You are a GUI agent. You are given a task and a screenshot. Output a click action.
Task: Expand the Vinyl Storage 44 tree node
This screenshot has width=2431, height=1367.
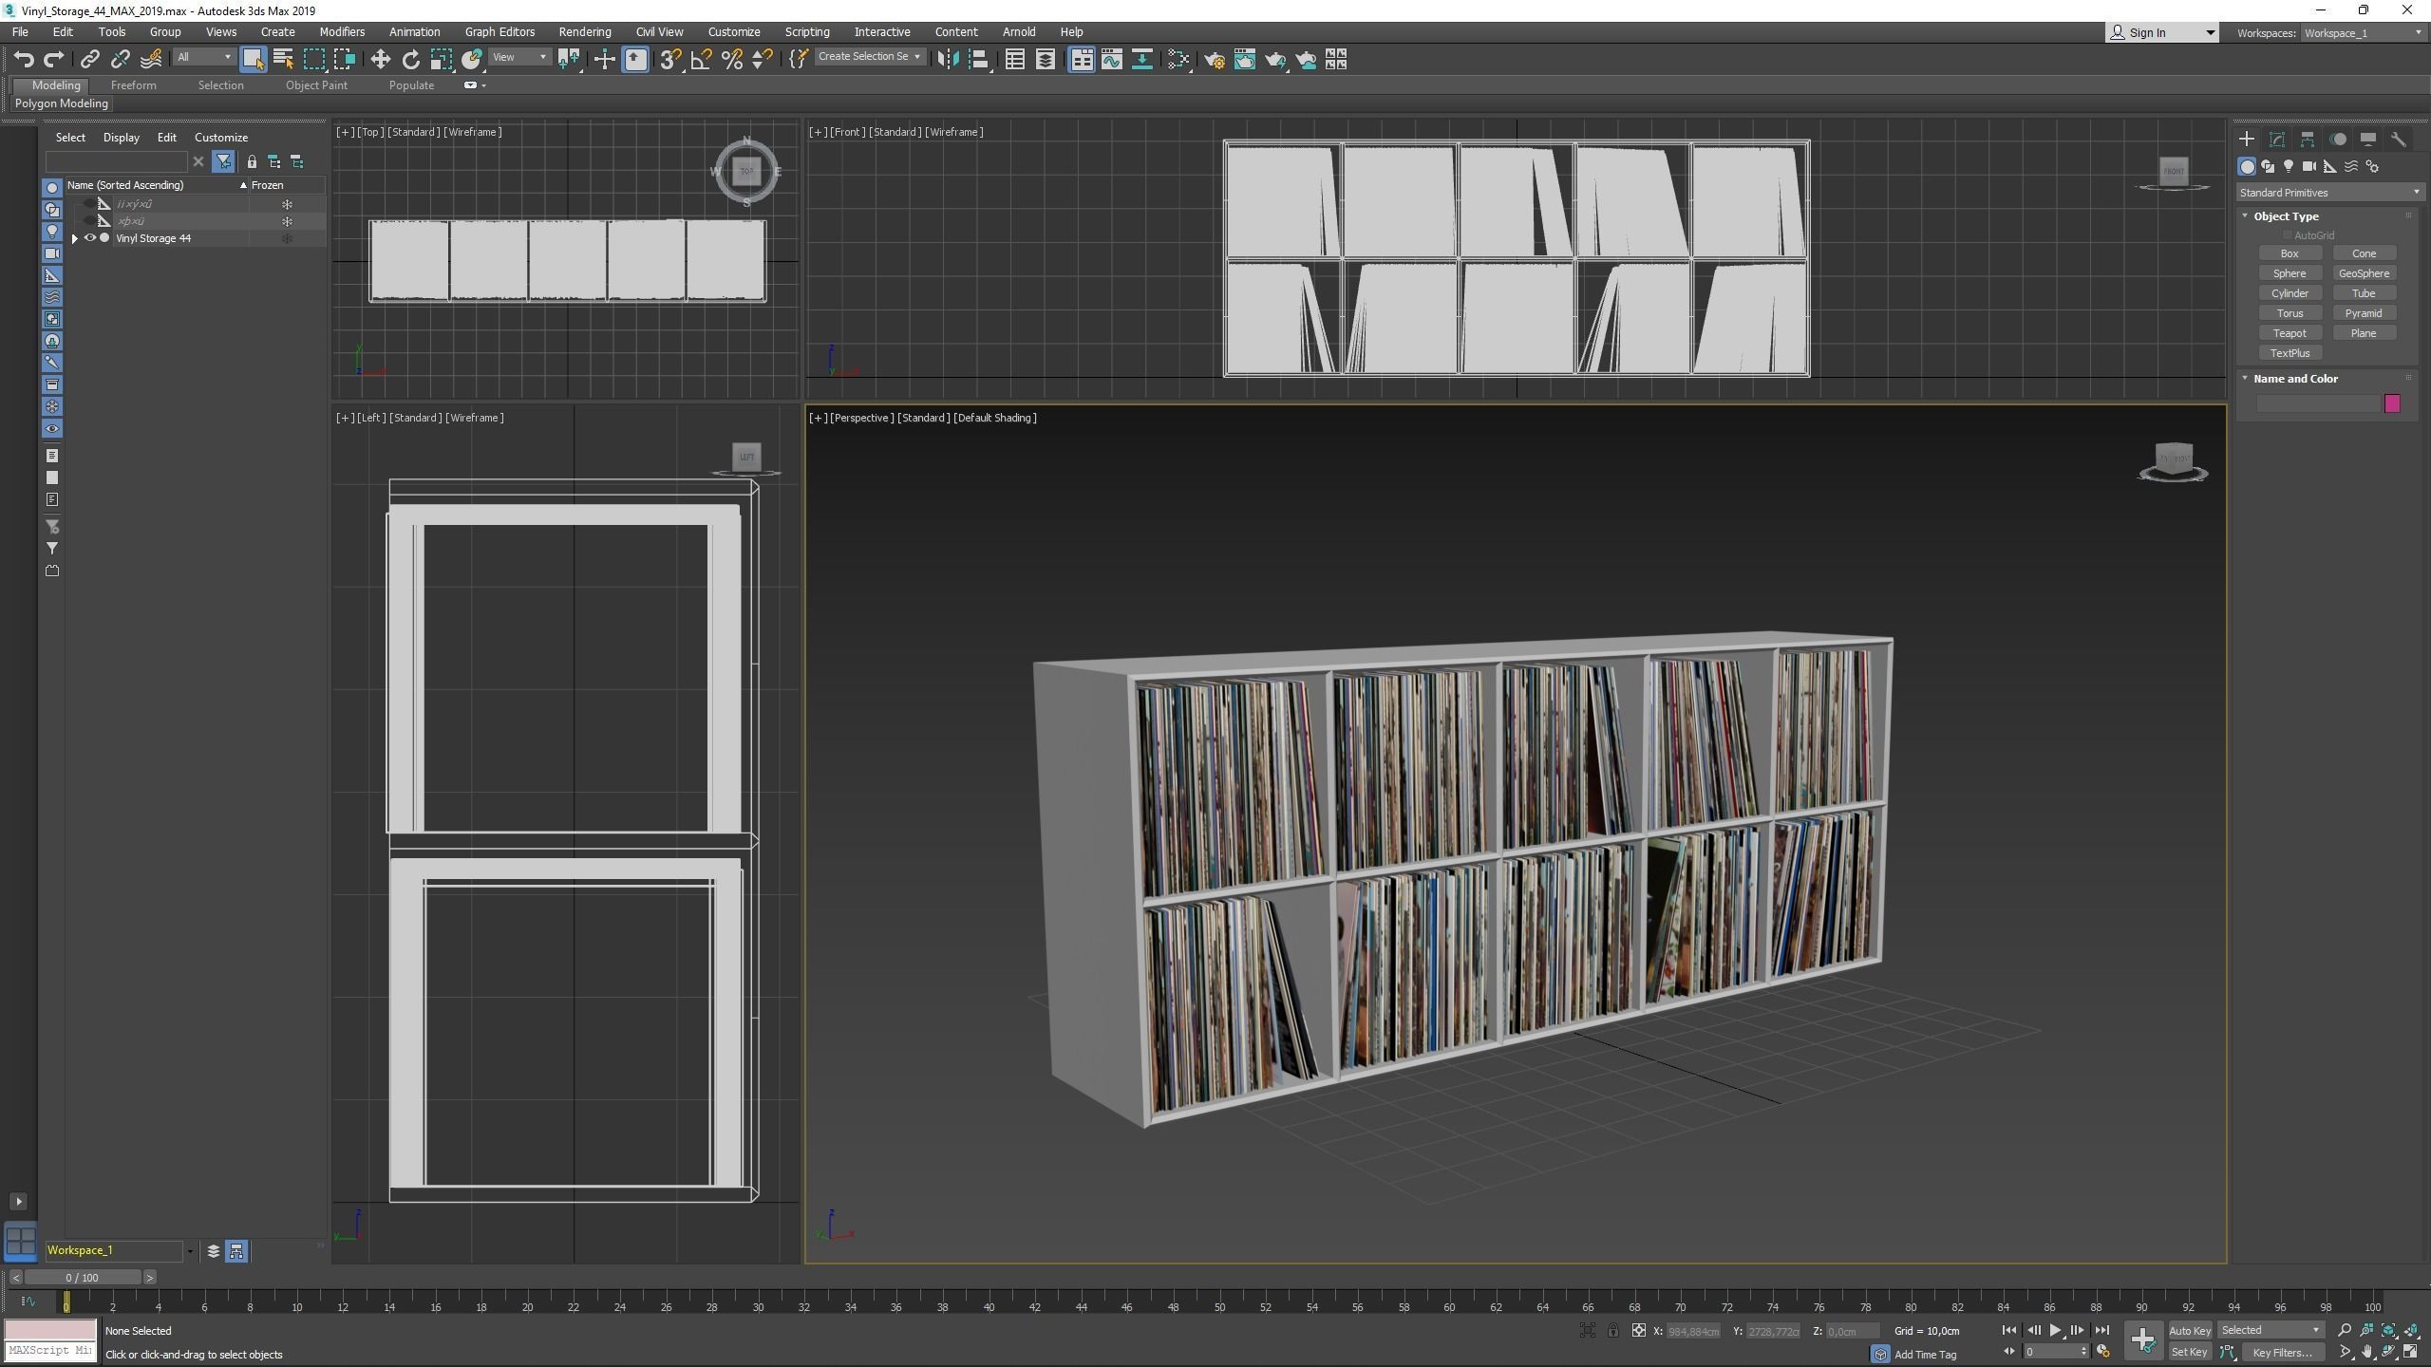(x=75, y=238)
